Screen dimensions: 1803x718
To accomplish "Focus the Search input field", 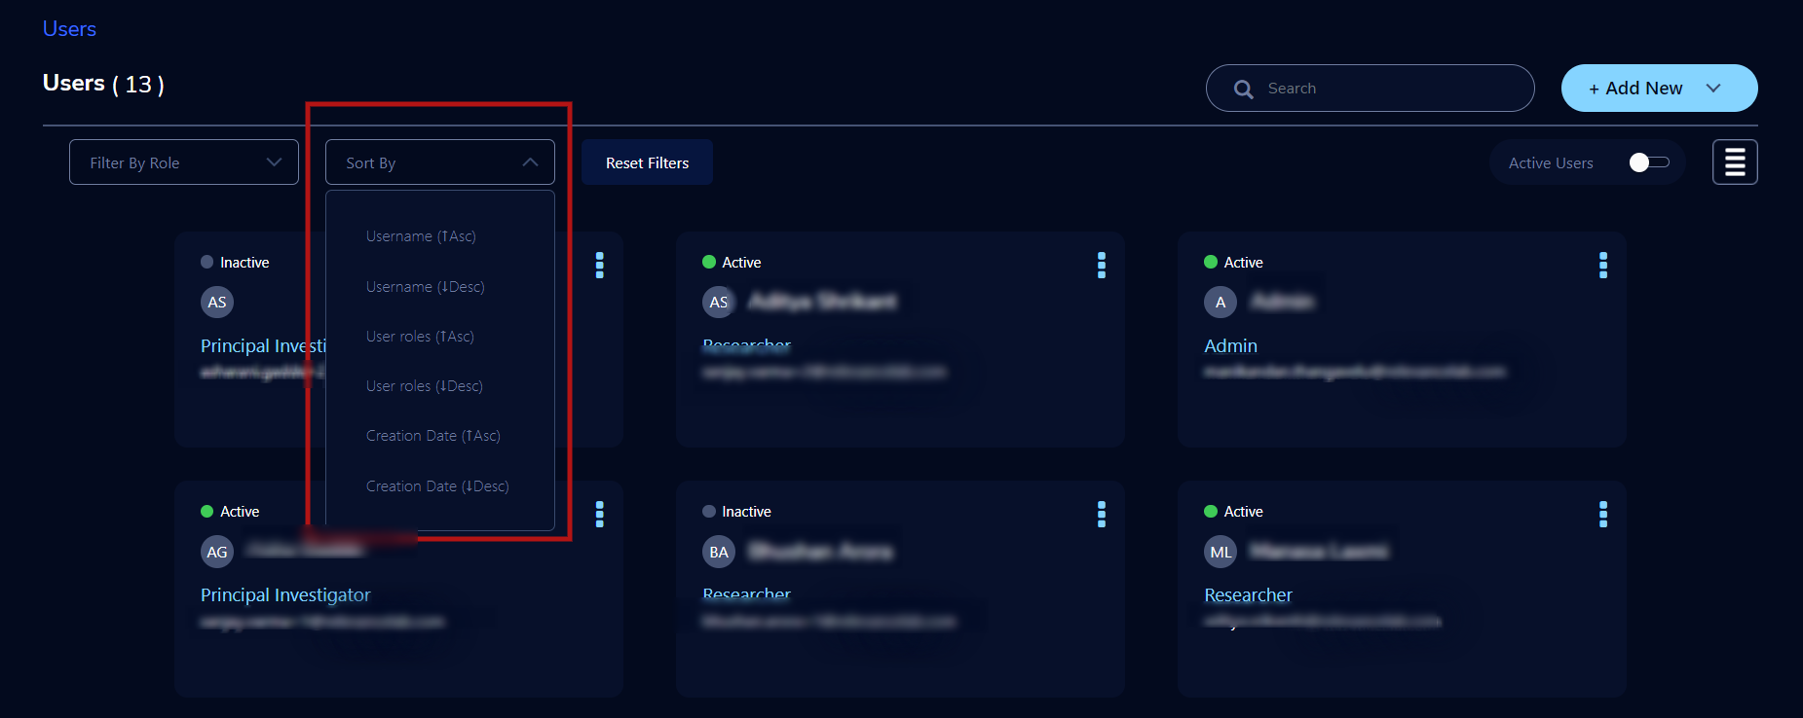I will coord(1370,89).
